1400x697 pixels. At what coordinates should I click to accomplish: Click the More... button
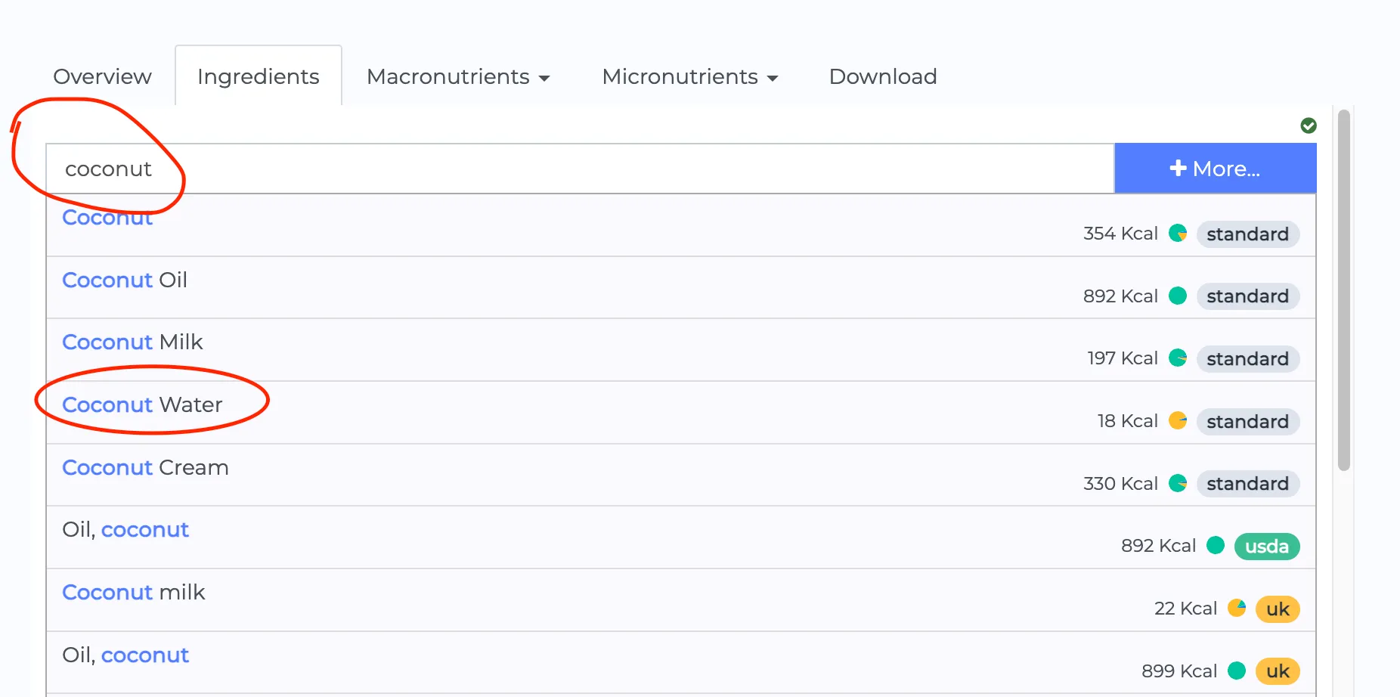pyautogui.click(x=1215, y=169)
